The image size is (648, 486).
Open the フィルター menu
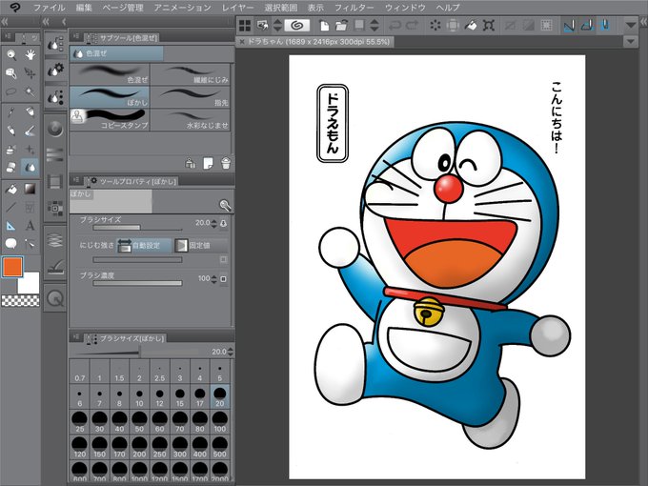pos(354,8)
